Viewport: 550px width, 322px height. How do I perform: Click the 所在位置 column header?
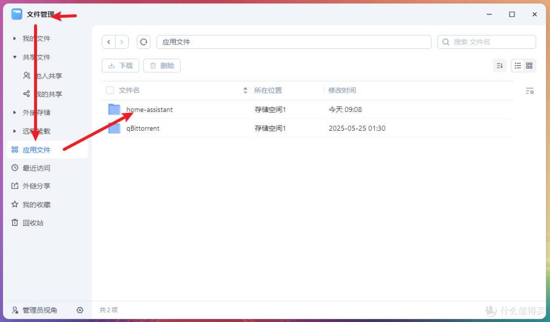[x=268, y=91]
